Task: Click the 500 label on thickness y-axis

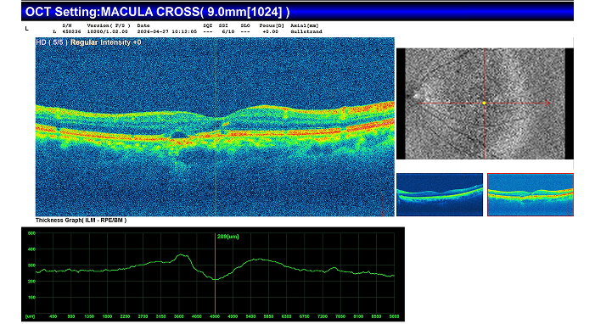Action: point(31,233)
